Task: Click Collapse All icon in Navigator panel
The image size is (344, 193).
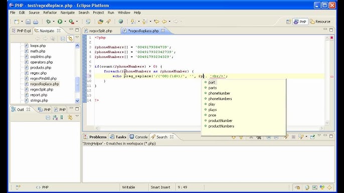Action: (x=63, y=38)
